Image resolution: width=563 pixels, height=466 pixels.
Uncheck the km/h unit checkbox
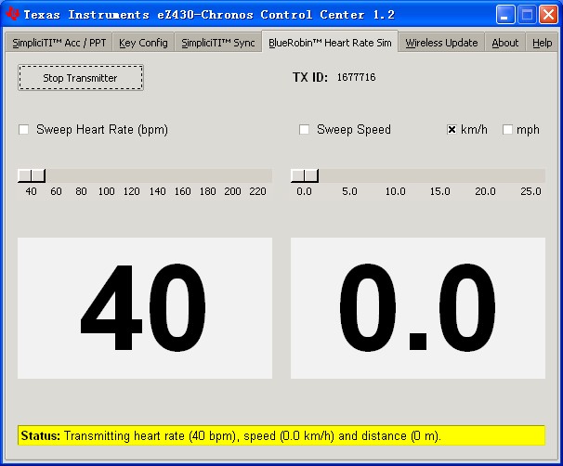[452, 129]
